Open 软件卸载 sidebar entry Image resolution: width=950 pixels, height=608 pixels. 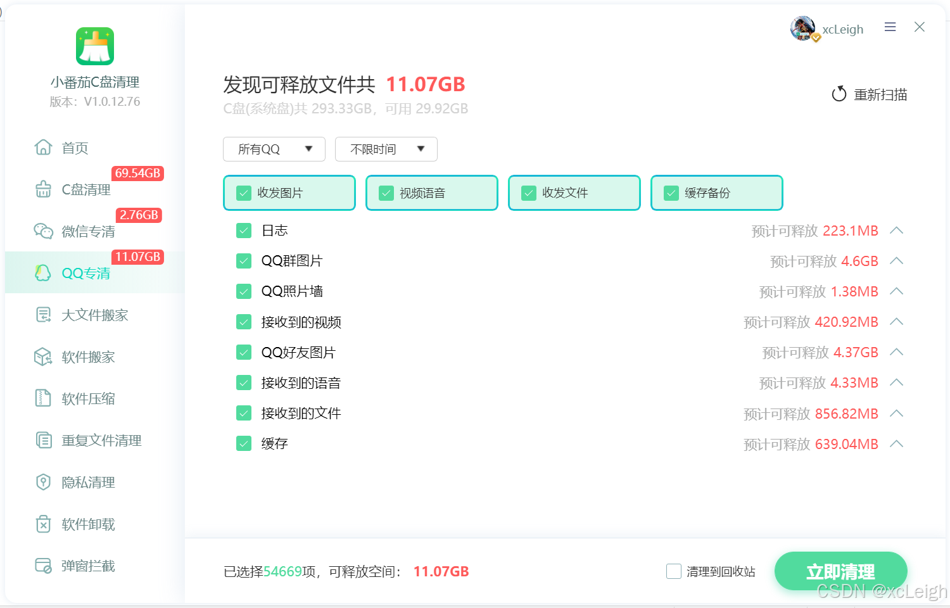coord(95,524)
